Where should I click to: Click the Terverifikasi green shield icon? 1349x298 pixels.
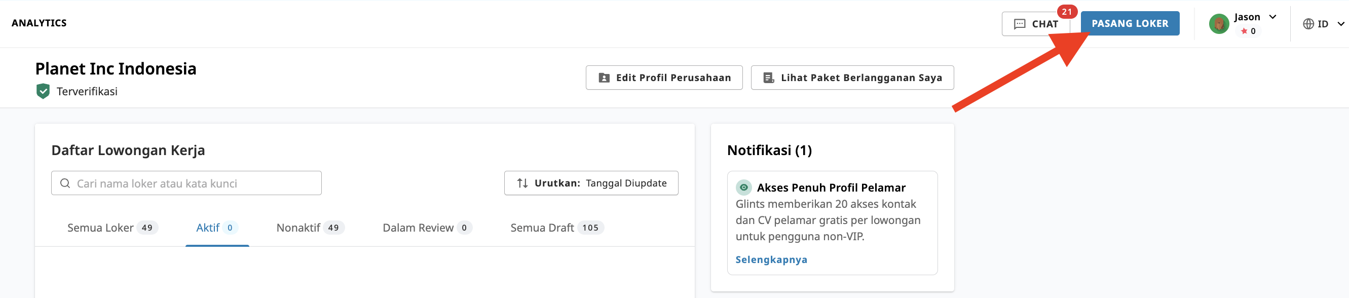[43, 91]
